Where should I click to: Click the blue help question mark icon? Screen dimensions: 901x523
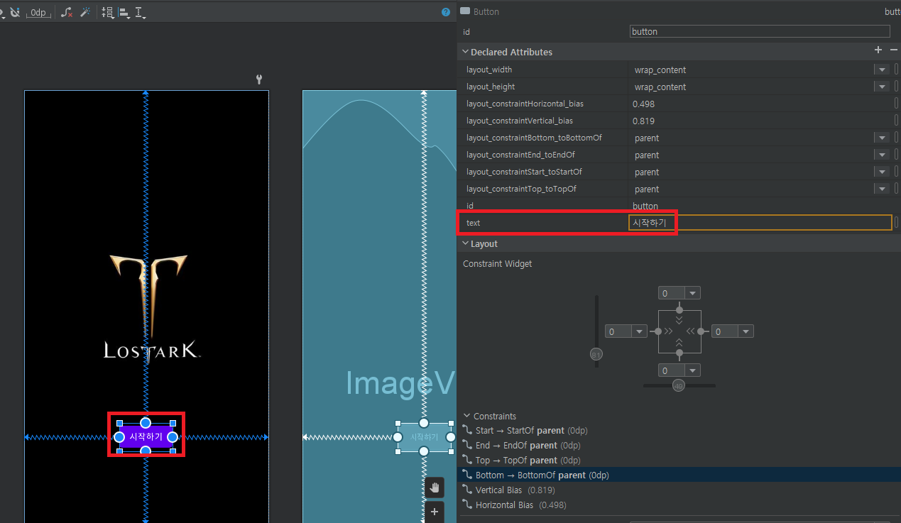(x=446, y=12)
